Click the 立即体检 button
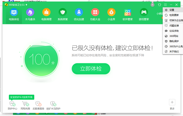Image resolution: width=183 pixels, height=116 pixels. [91, 69]
